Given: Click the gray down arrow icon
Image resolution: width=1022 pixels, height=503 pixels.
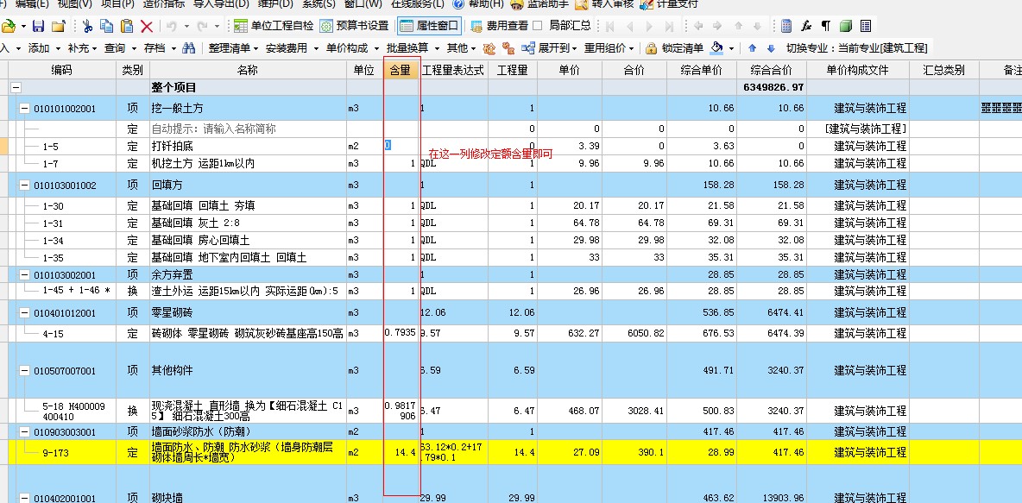Looking at the screenshot, I should [757, 26].
